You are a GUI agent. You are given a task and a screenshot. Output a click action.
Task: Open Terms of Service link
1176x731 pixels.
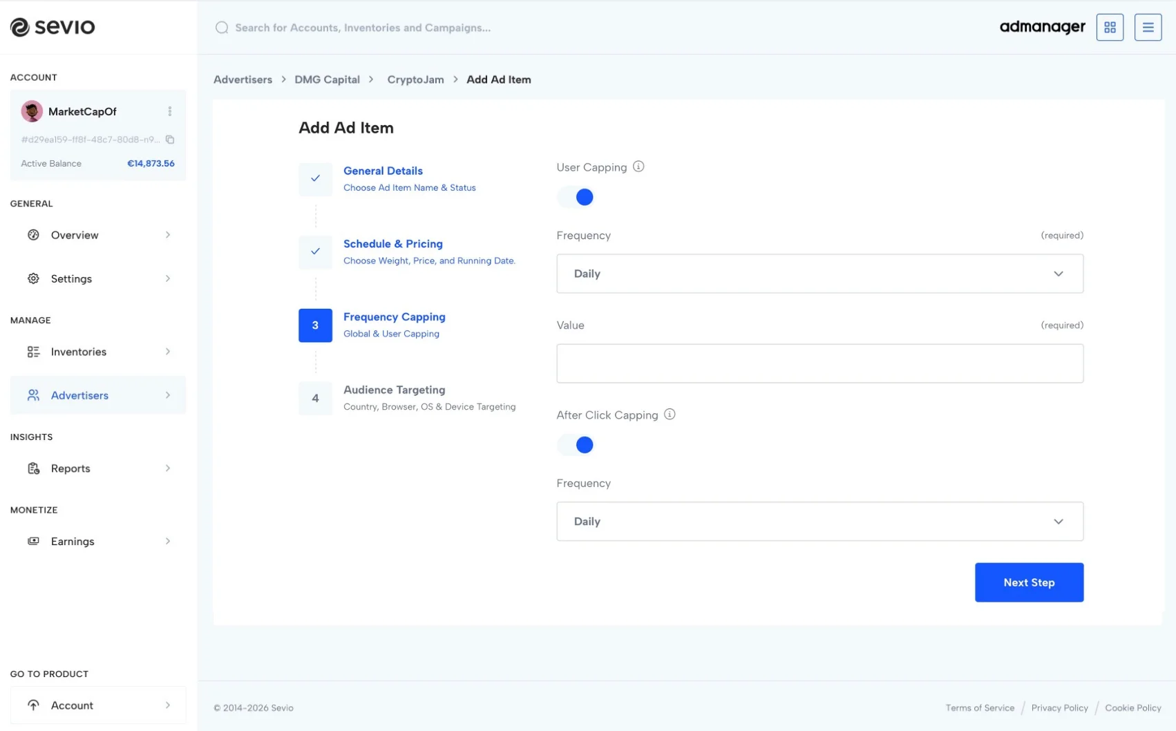point(980,708)
